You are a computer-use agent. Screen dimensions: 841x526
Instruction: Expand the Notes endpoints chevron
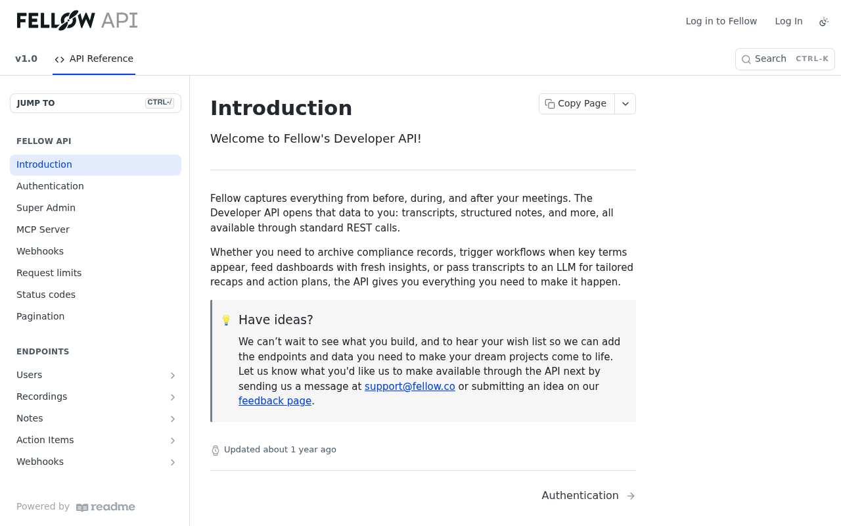point(173,419)
